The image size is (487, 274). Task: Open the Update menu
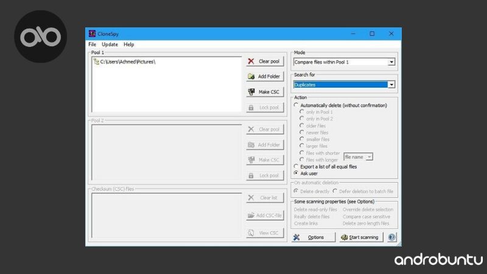pos(110,44)
